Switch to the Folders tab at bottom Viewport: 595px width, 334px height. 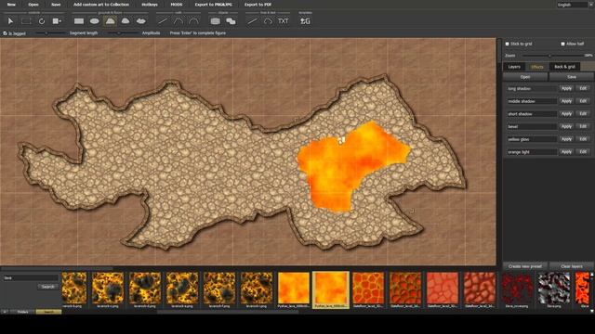(22, 312)
